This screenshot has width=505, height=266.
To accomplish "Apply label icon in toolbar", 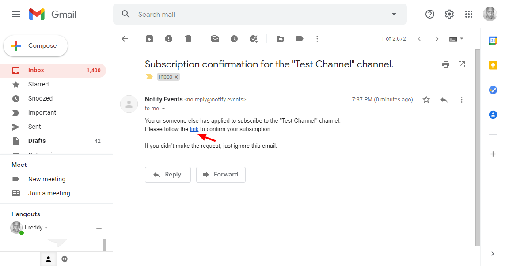I will (300, 39).
